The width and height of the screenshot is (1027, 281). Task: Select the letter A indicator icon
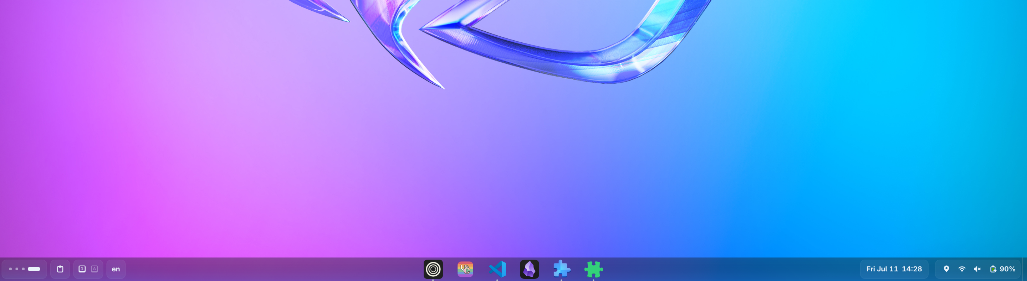pos(94,269)
